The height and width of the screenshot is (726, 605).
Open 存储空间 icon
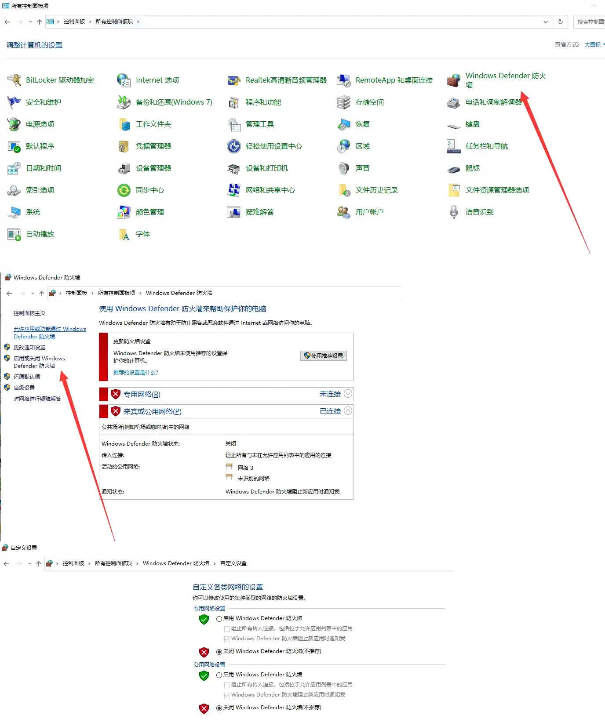344,102
